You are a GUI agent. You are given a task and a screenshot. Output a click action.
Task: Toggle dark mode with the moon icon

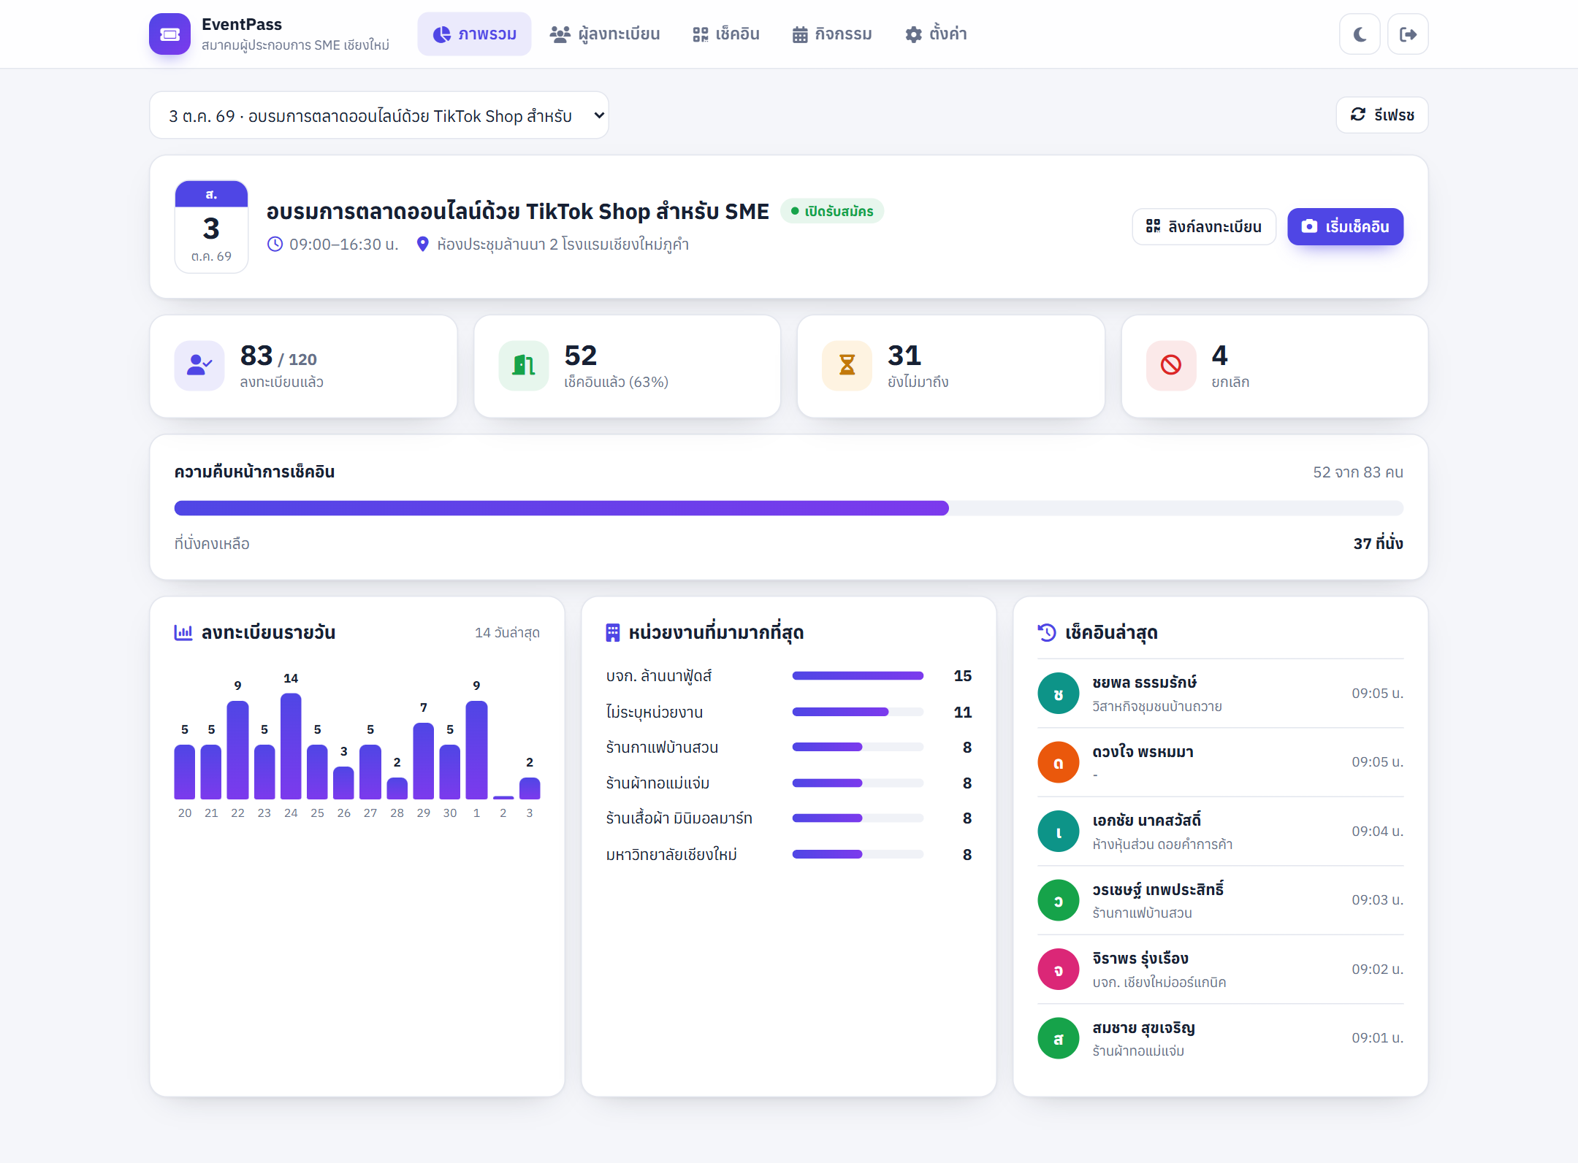pos(1360,34)
